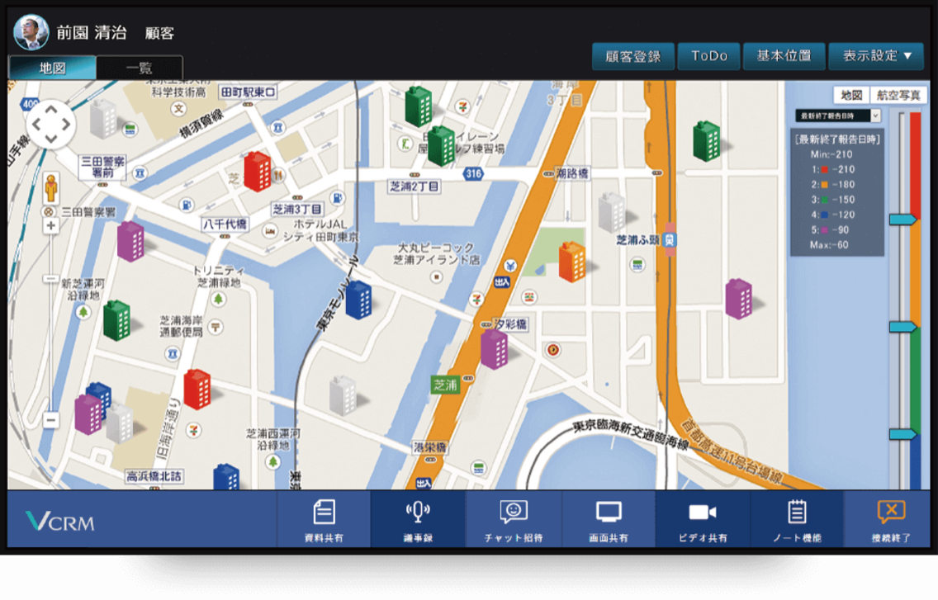Start ビデオ共有 video sharing
Viewport: 938px width, 600px height.
703,519
